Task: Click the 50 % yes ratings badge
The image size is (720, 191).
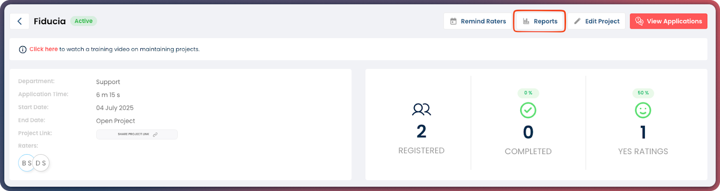Action: [643, 93]
